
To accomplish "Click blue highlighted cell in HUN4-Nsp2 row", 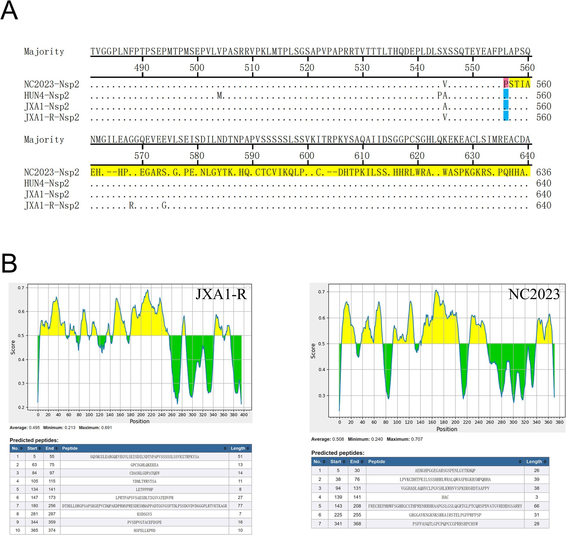I will point(506,95).
